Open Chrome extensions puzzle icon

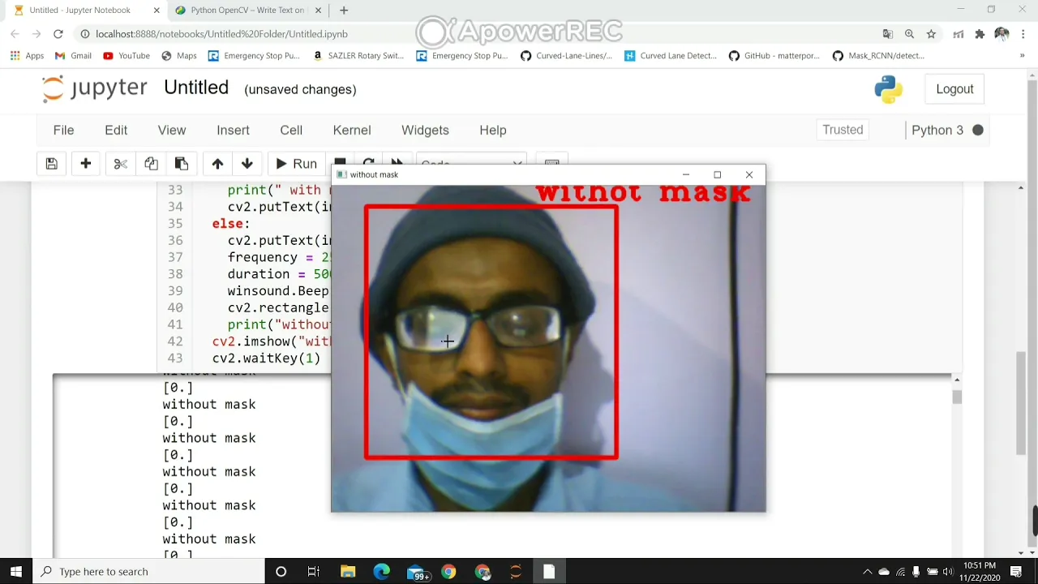980,34
